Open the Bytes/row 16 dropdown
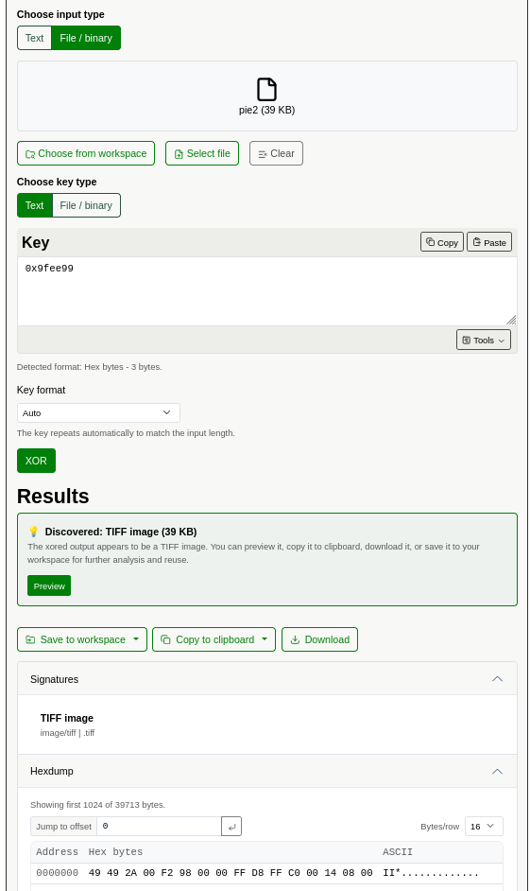530x891 pixels. pos(484,827)
